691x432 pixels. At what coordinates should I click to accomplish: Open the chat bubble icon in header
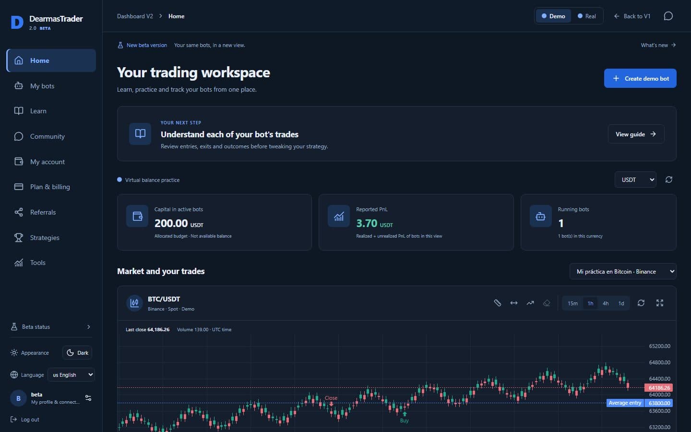tap(668, 16)
